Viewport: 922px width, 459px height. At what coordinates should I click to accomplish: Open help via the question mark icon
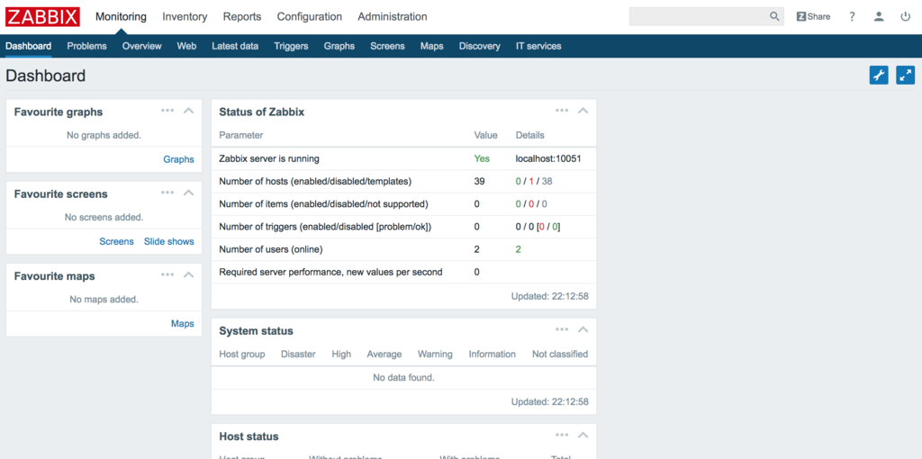(x=852, y=16)
